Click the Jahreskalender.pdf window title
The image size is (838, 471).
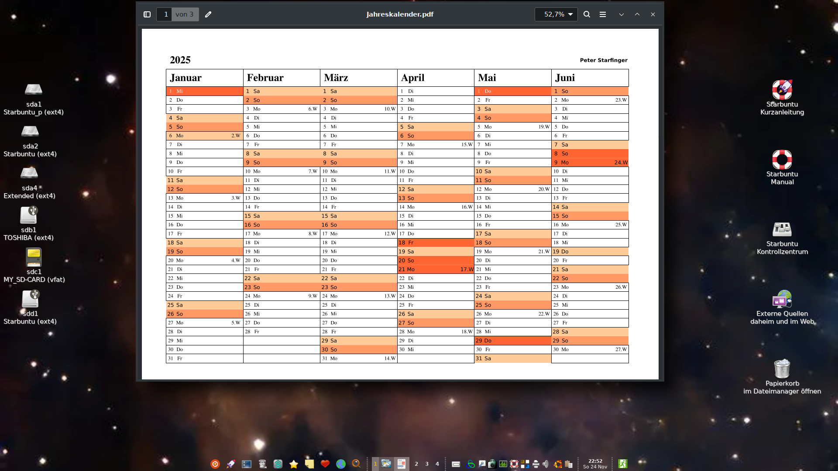point(400,14)
